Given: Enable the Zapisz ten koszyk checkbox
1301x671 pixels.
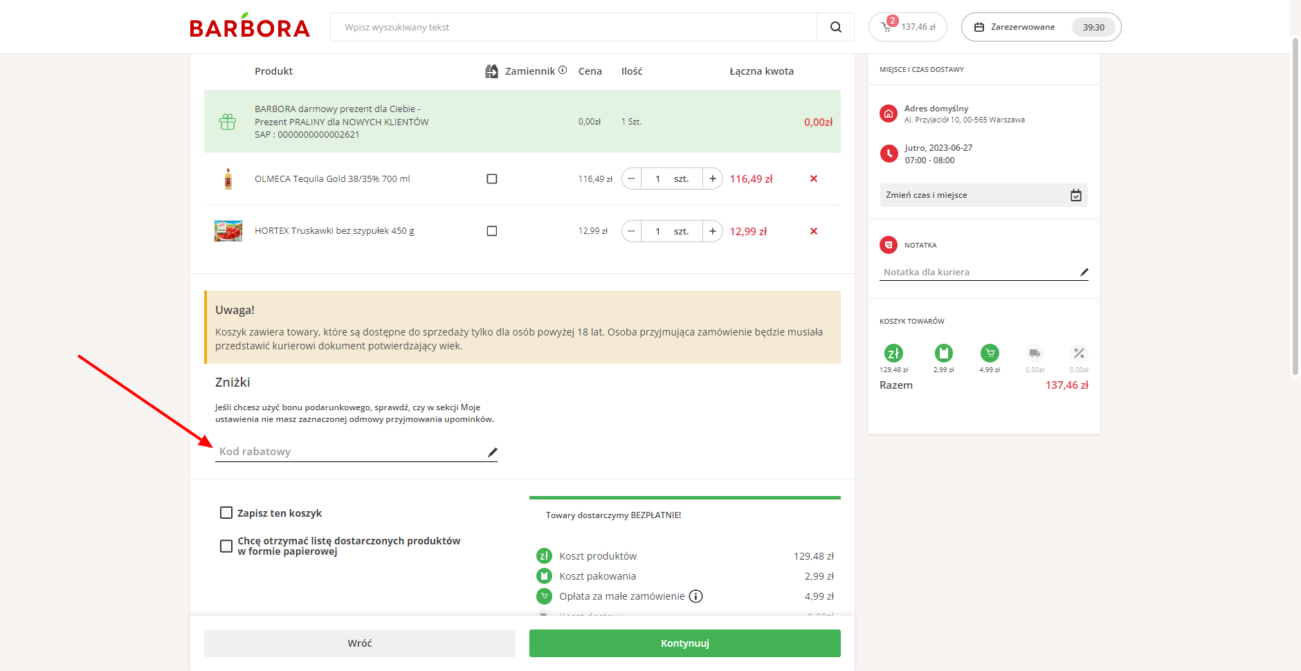Looking at the screenshot, I should tap(226, 513).
